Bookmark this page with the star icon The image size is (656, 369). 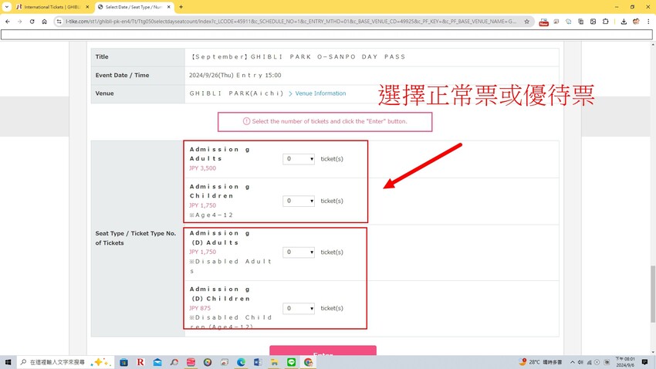point(526,22)
